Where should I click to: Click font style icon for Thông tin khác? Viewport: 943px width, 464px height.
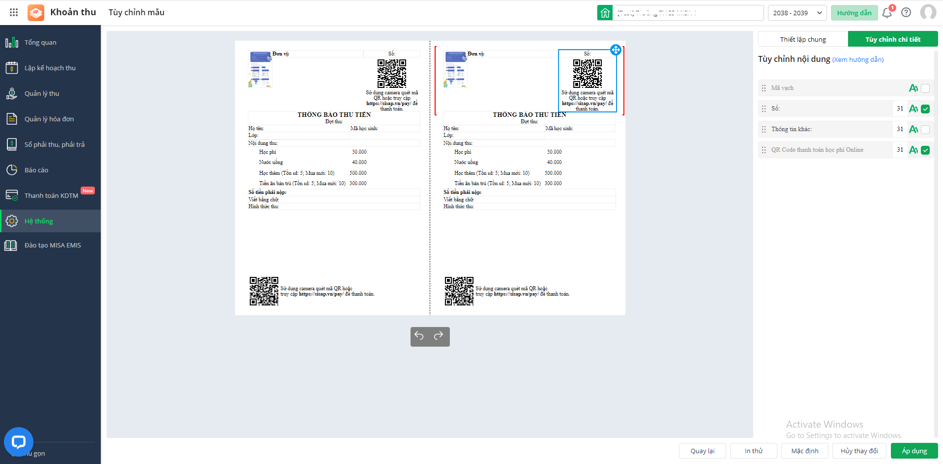pyautogui.click(x=914, y=129)
